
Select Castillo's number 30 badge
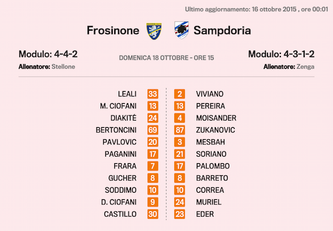point(153,214)
